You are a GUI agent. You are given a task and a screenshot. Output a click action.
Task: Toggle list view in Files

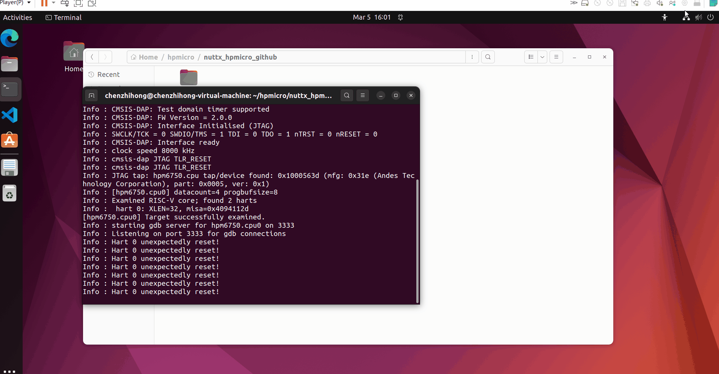(x=531, y=57)
